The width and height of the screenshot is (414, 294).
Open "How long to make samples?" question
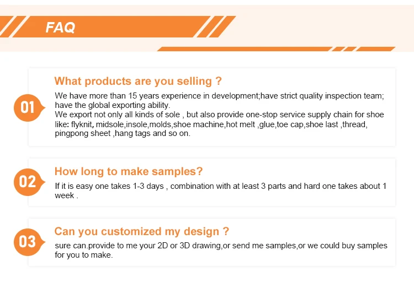click(x=129, y=171)
